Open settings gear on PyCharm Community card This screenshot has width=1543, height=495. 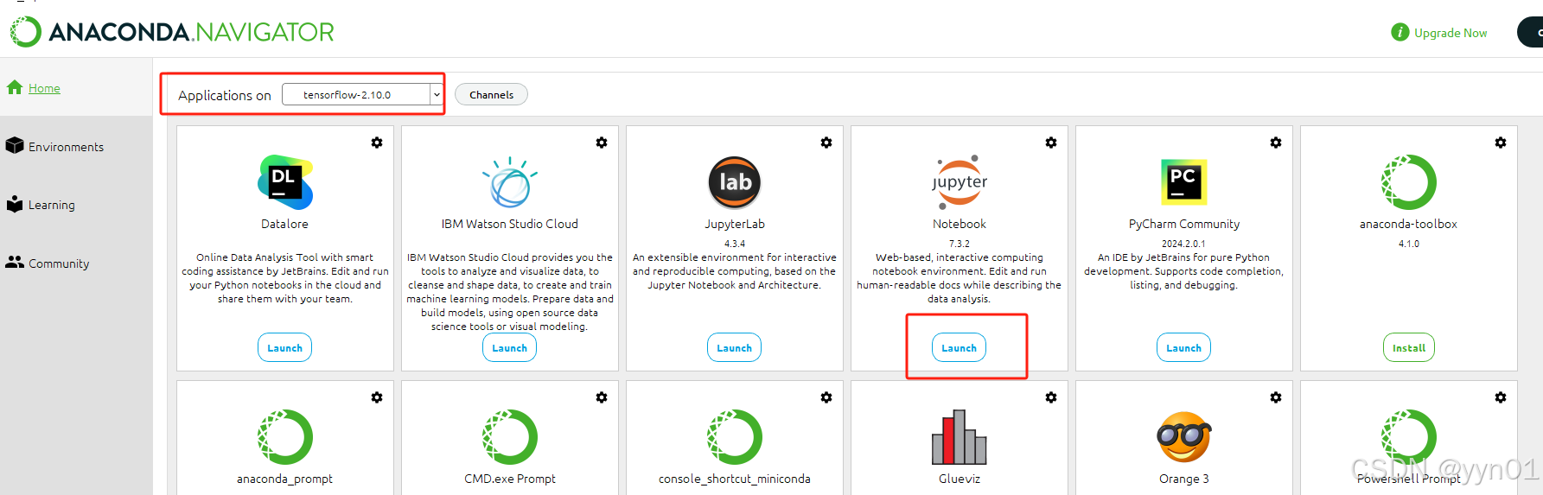(1276, 143)
